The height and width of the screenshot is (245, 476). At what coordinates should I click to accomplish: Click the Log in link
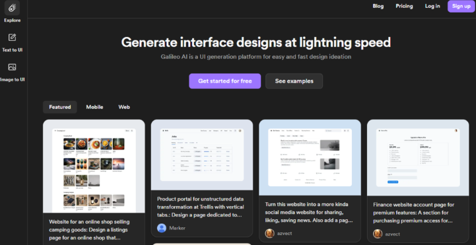tap(432, 6)
